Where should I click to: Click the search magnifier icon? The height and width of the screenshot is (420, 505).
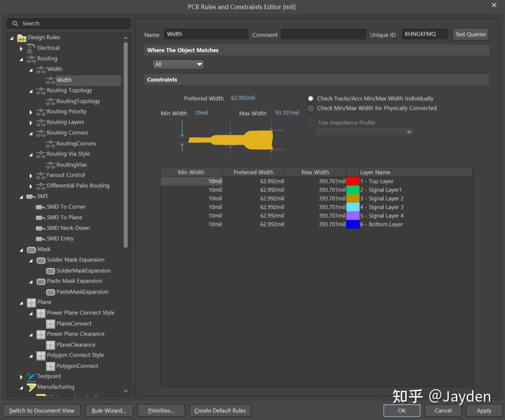click(15, 23)
